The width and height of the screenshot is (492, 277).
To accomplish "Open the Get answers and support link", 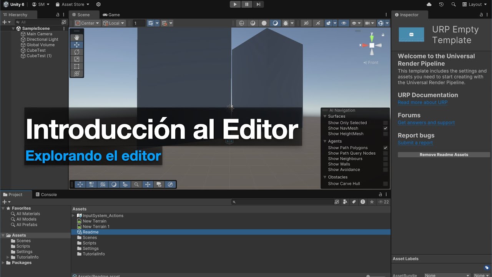I will (426, 122).
